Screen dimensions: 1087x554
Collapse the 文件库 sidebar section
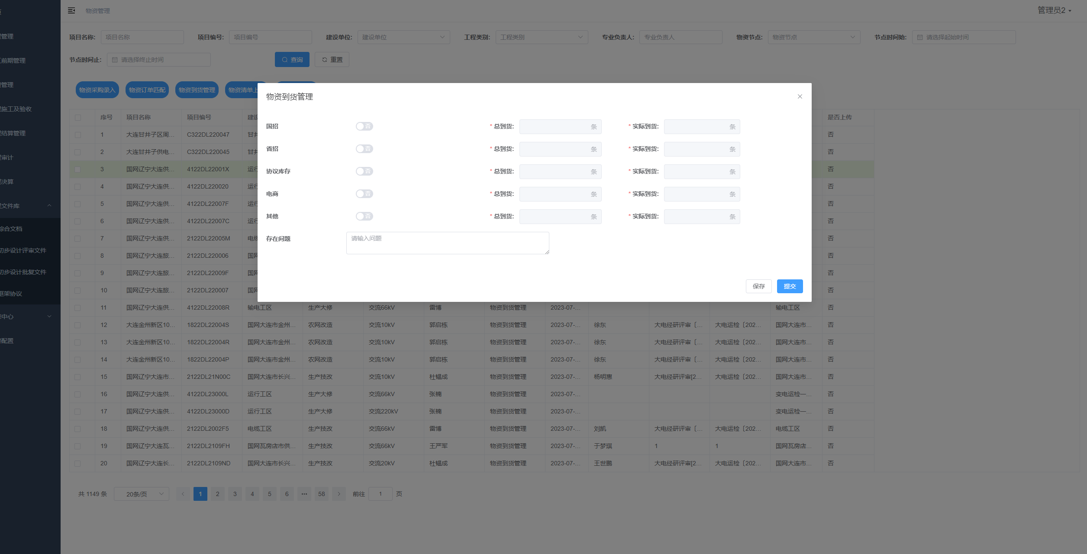(30, 206)
